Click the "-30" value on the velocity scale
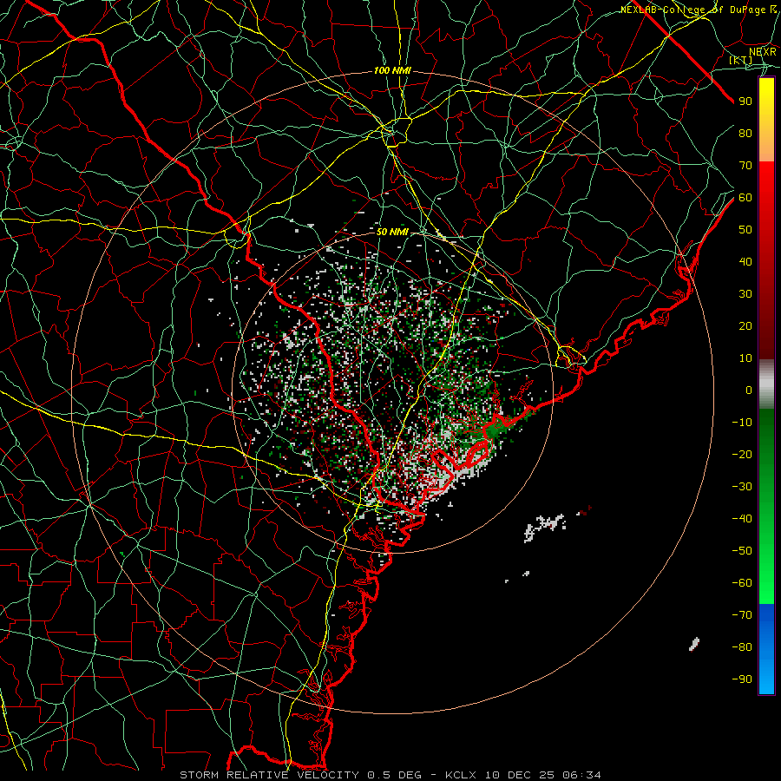Screen dimensions: 781x781 (x=742, y=487)
